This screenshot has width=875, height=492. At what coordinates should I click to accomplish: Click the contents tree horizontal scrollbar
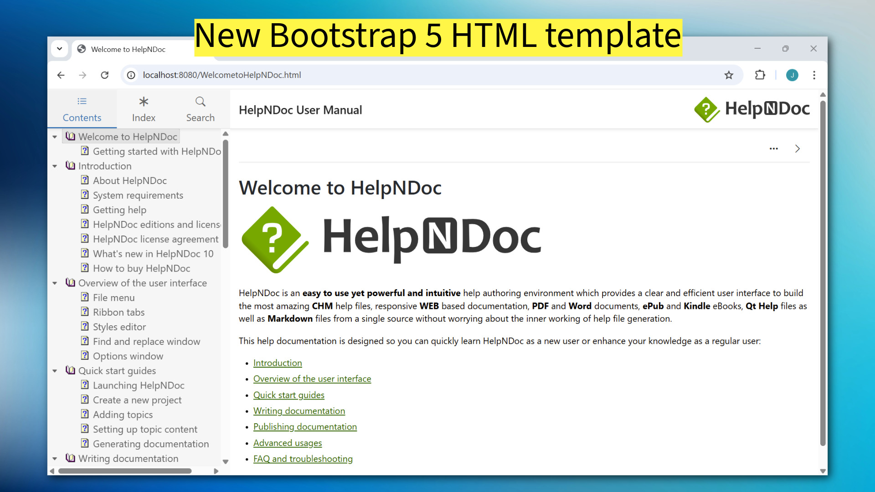(125, 471)
